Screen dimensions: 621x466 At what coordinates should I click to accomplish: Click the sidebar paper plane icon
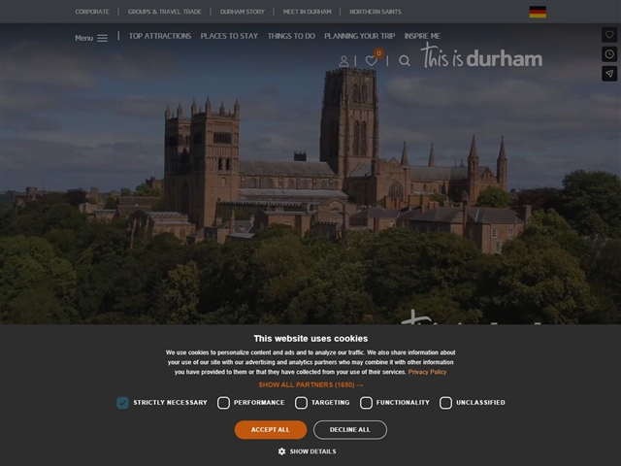point(609,74)
